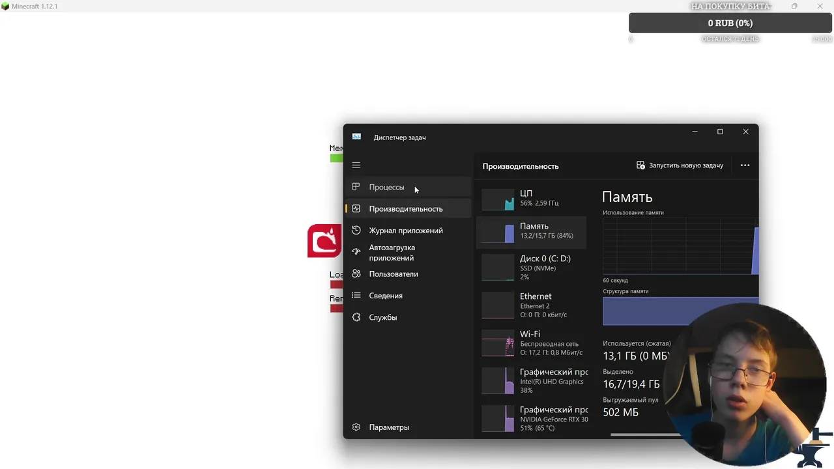Select the Intel UHD Graphics GPU item
The height and width of the screenshot is (469, 834).
click(x=532, y=381)
